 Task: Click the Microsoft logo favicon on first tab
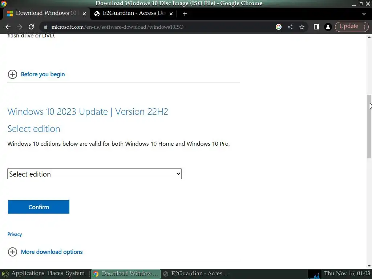point(10,14)
